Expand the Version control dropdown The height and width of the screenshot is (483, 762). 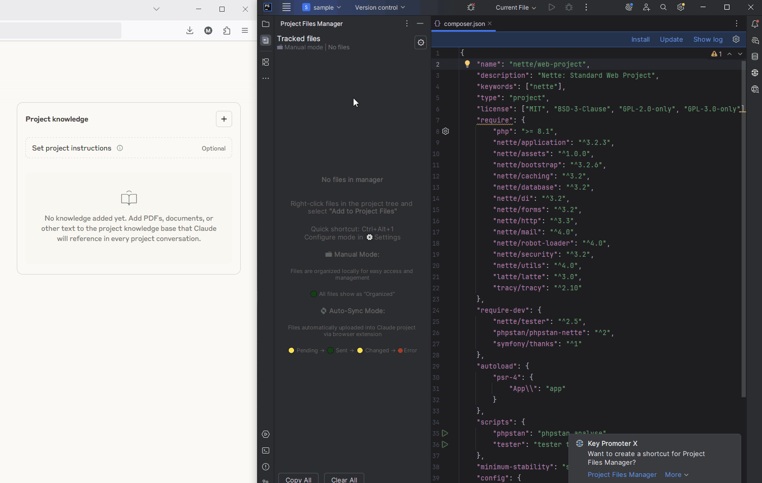pos(380,7)
